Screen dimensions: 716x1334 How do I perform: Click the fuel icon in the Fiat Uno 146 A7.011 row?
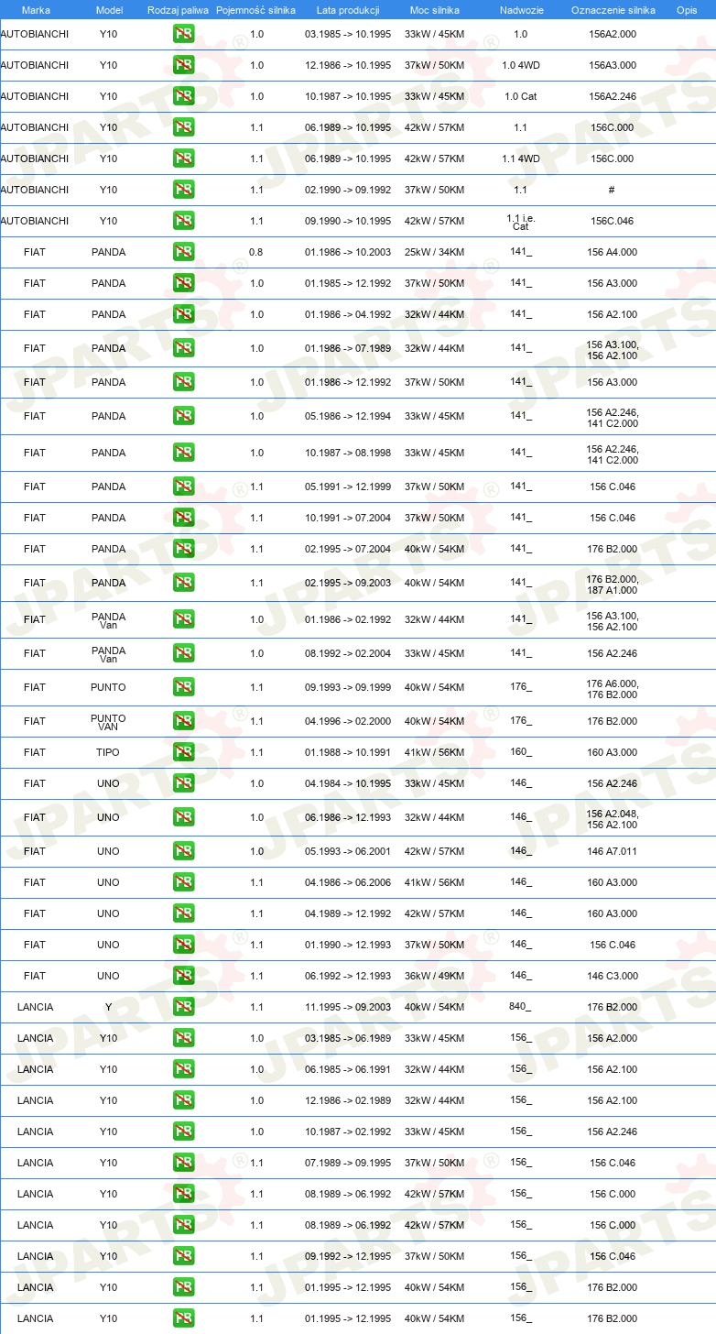tap(183, 851)
